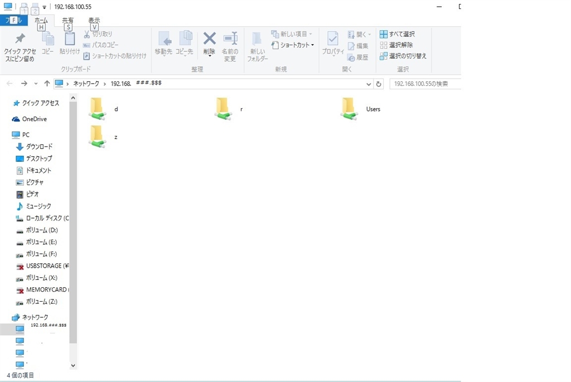This screenshot has width=571, height=382.
Task: Open ビデオ (Videos) in sidebar
Action: [27, 194]
